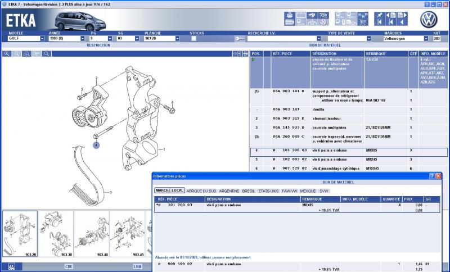This screenshot has height=272, width=450.
Task: Select the 903-40 illustration thumbnail
Action: point(92,234)
